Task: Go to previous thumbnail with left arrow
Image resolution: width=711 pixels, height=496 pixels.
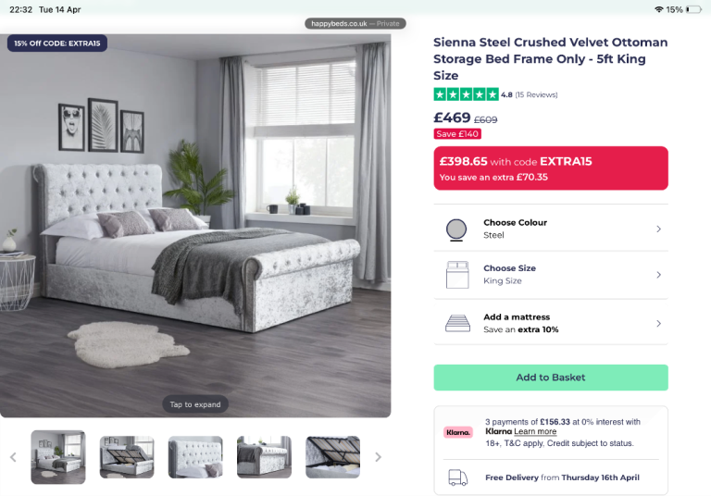Action: 13,457
